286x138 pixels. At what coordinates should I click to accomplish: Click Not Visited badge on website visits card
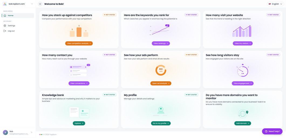coord(273,15)
